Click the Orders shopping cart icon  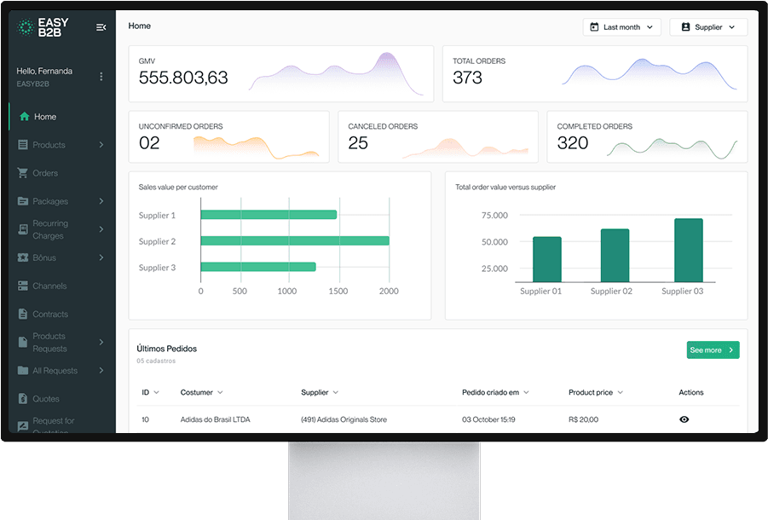[x=23, y=173]
